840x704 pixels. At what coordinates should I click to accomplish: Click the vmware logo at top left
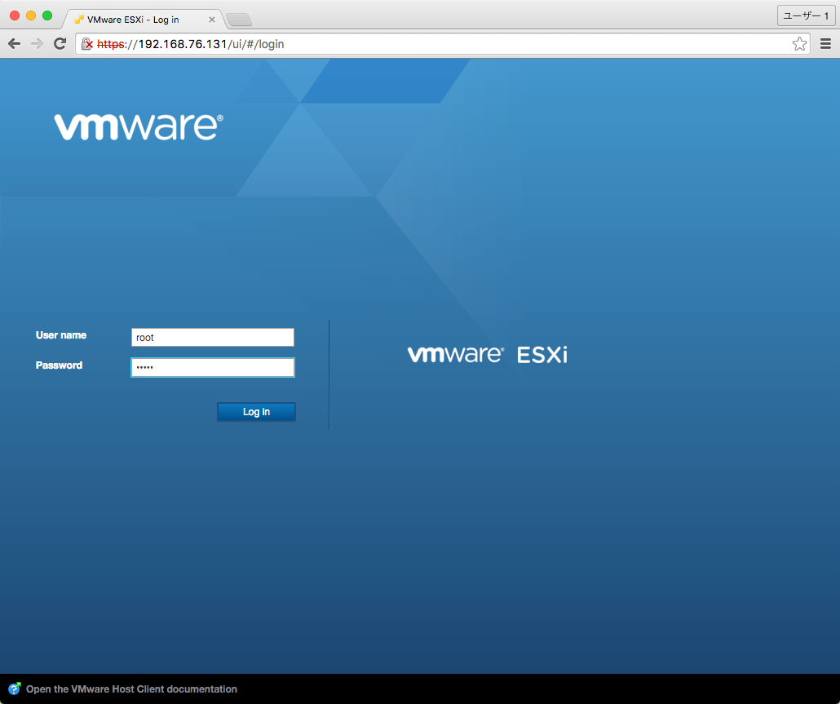pyautogui.click(x=139, y=127)
